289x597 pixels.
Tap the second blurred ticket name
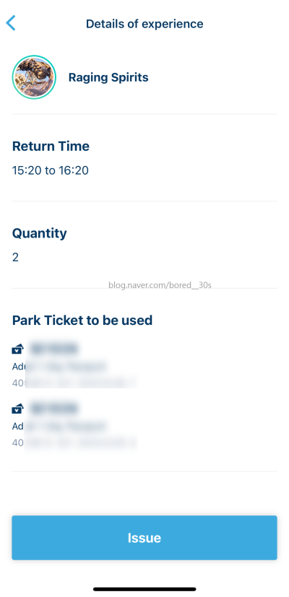click(53, 408)
